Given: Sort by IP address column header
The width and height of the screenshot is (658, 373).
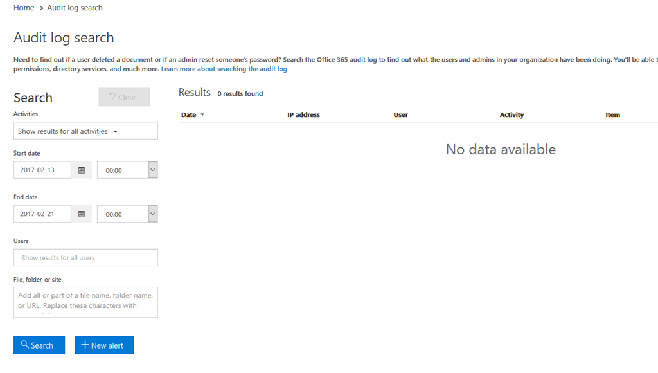Looking at the screenshot, I should (x=303, y=114).
